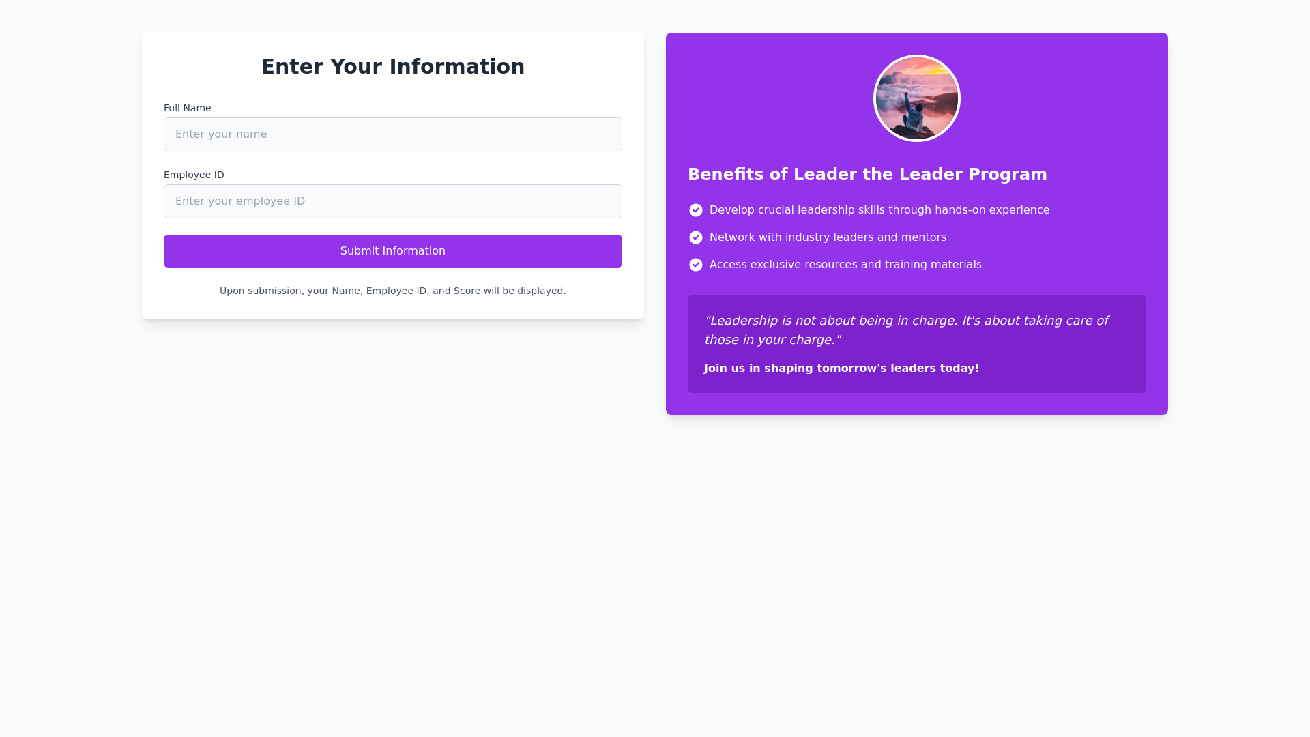Click the Benefits of Leader the Leader Program heading
Screen dimensions: 1310x737
[x=867, y=175]
